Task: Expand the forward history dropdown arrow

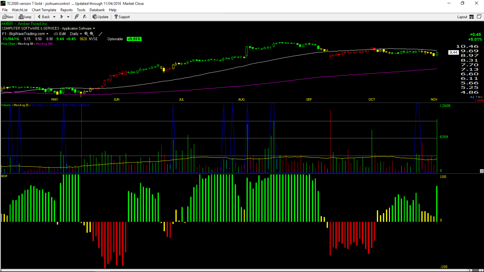Action: pos(68,17)
